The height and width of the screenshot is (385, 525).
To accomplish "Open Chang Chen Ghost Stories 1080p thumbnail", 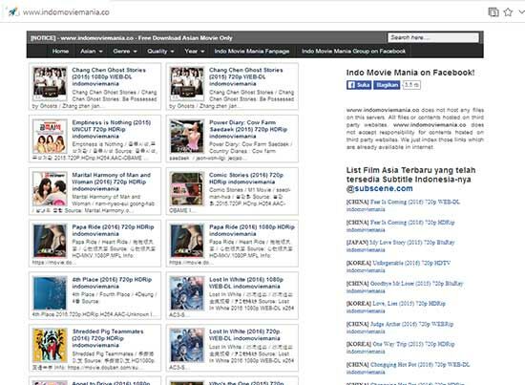I will coord(50,83).
